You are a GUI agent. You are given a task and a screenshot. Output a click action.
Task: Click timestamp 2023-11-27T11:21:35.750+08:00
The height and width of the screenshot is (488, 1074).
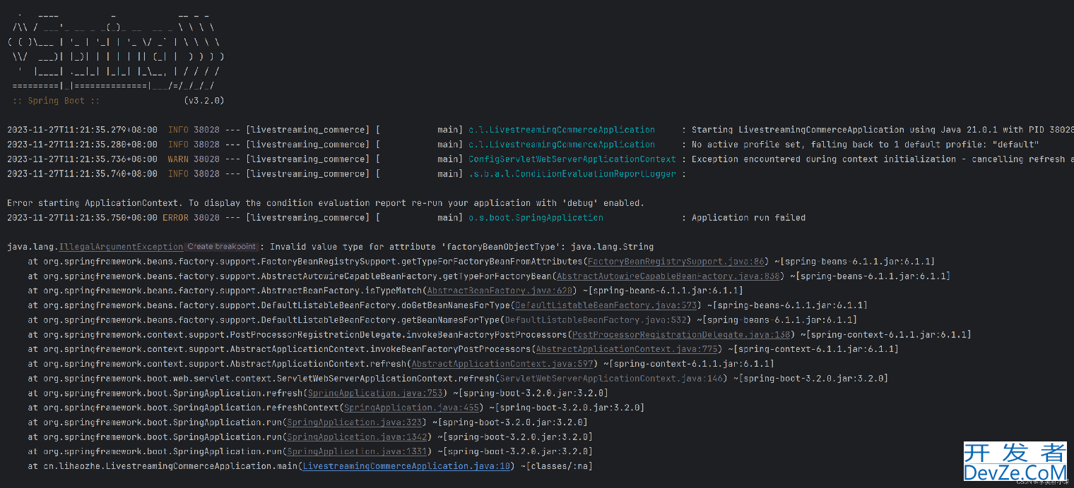pos(82,218)
